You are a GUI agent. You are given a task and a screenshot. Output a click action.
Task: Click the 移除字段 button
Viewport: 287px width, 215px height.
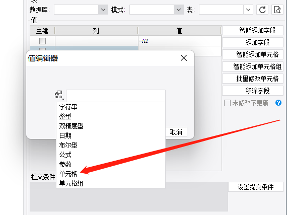[x=253, y=91]
